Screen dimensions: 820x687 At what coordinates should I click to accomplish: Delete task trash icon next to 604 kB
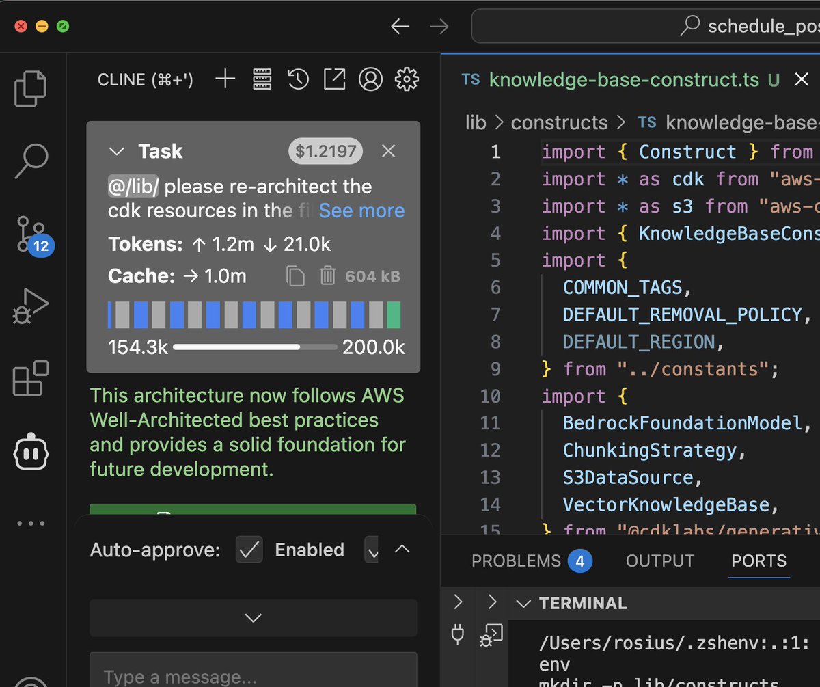328,276
